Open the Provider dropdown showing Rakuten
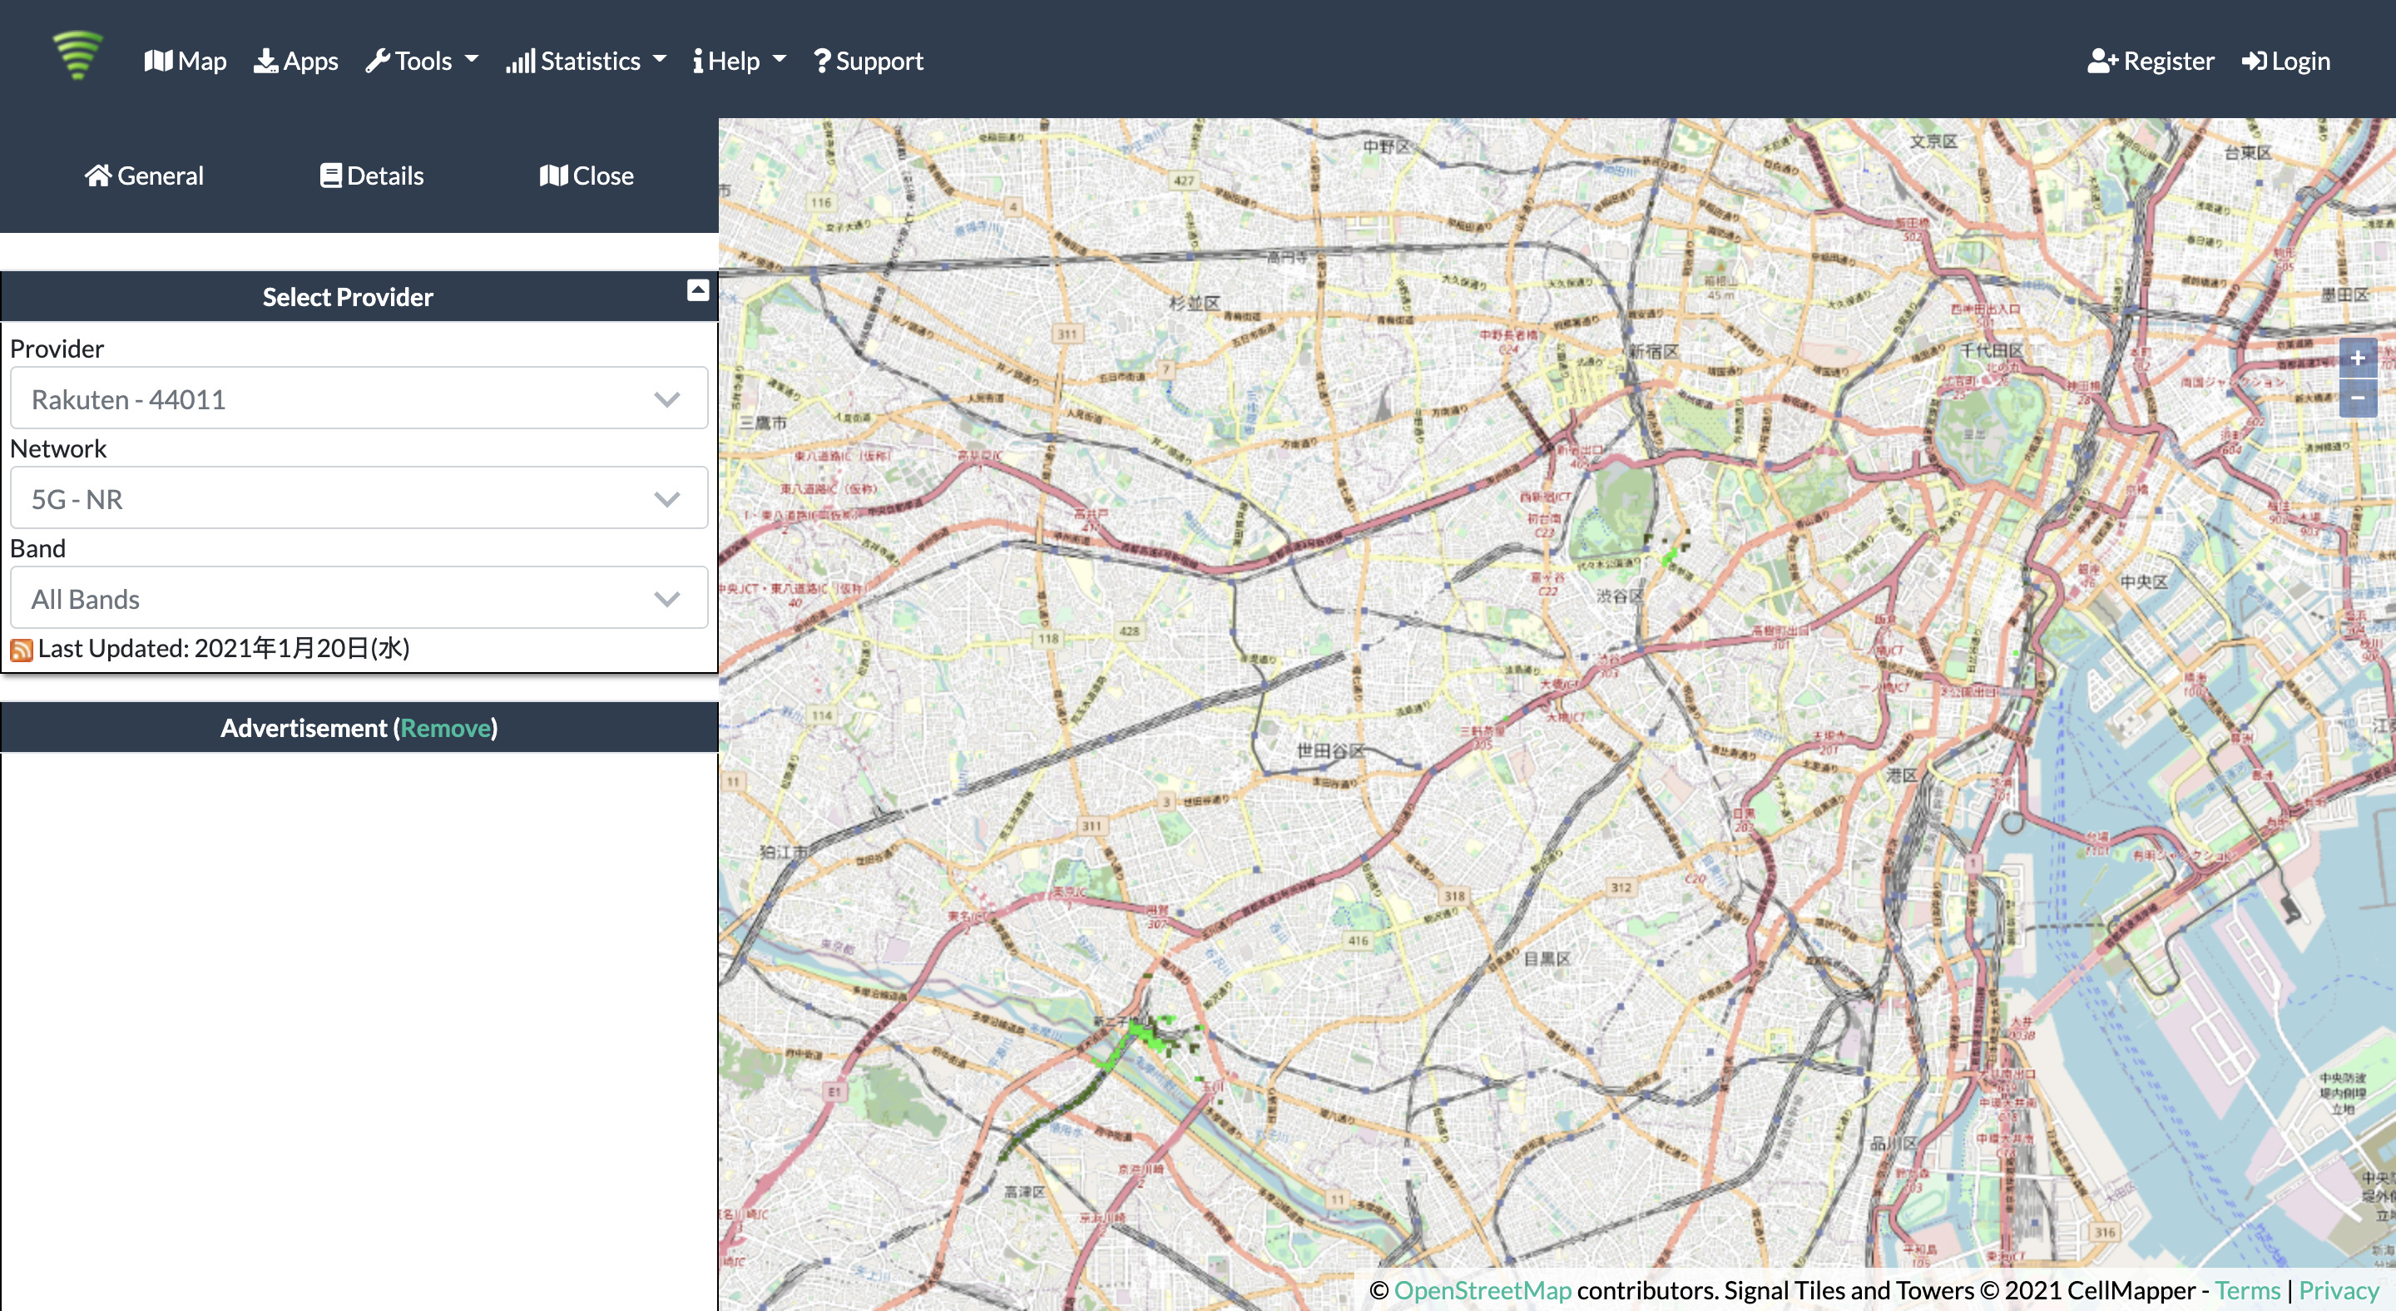 click(359, 399)
